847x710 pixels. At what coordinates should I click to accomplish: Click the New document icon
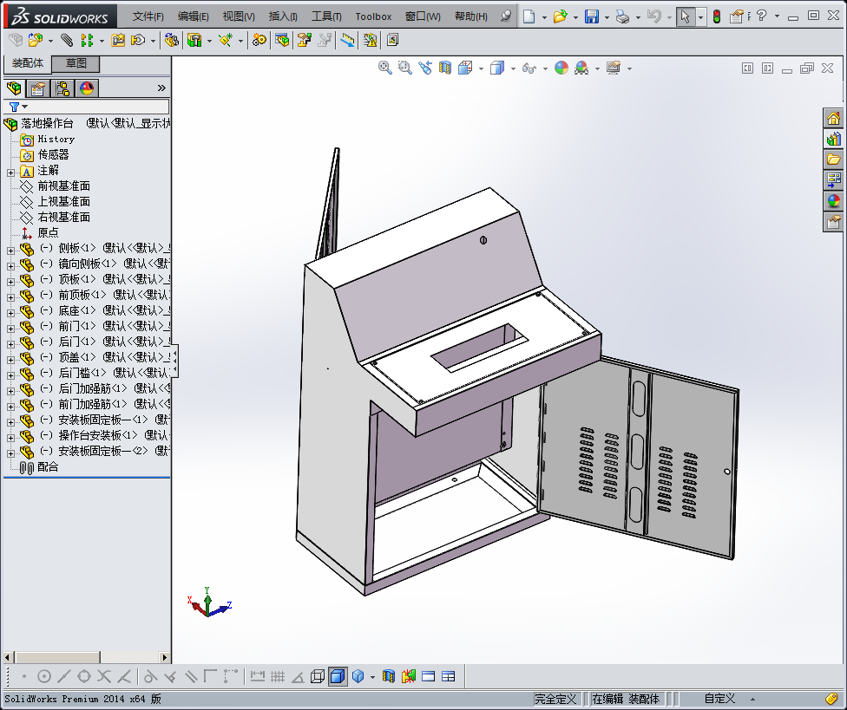coord(529,16)
